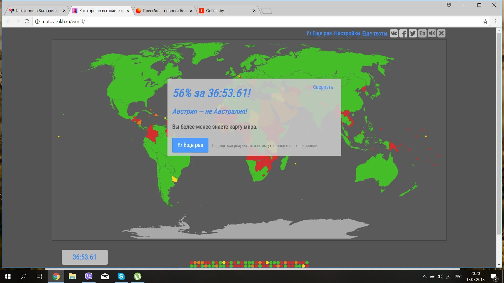
Task: Reload the page
Action: click(x=27, y=21)
